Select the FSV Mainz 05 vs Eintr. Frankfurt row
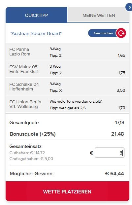 (x=67, y=69)
